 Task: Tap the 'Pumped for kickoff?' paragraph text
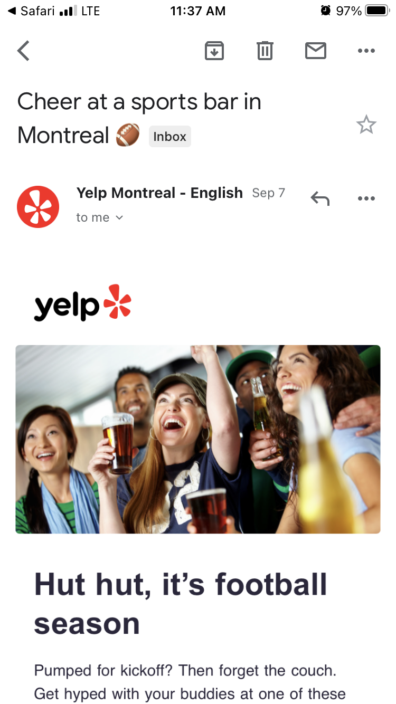[190, 682]
